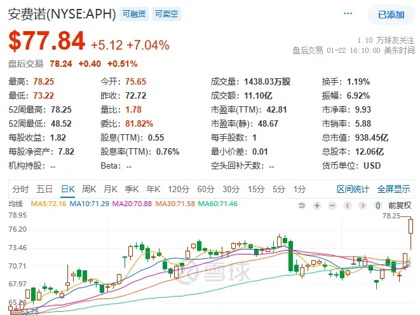Switch to the 30分 interval tab
Image resolution: width=420 pixels, height=315 pixels.
pos(231,189)
